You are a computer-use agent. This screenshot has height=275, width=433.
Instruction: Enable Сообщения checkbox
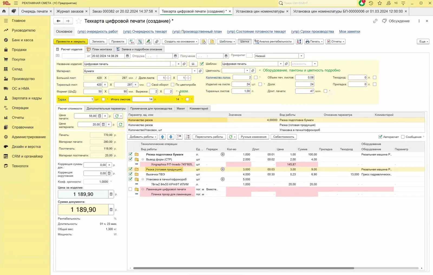(403, 137)
